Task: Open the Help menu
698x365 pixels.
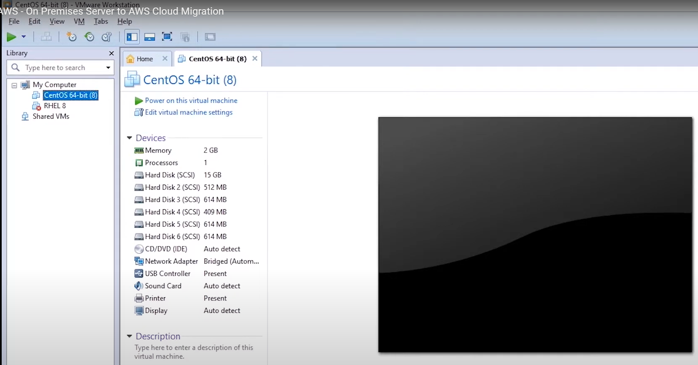Action: [125, 21]
